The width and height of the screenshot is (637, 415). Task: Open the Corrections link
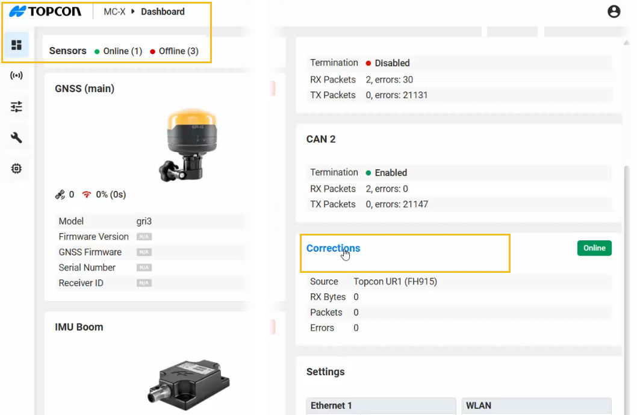coord(333,248)
